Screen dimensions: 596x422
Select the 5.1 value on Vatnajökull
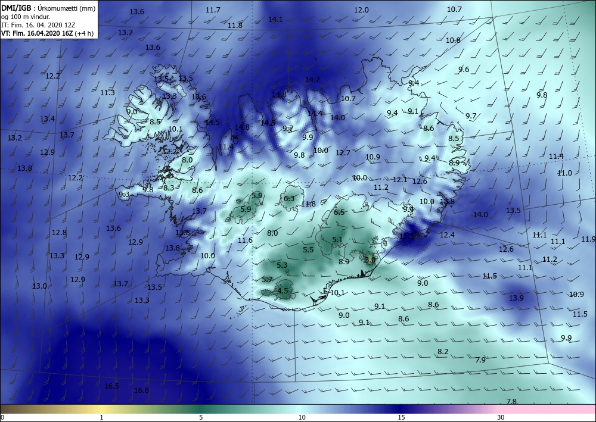337,239
